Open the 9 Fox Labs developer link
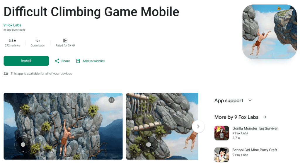The height and width of the screenshot is (163, 300). coord(12,25)
